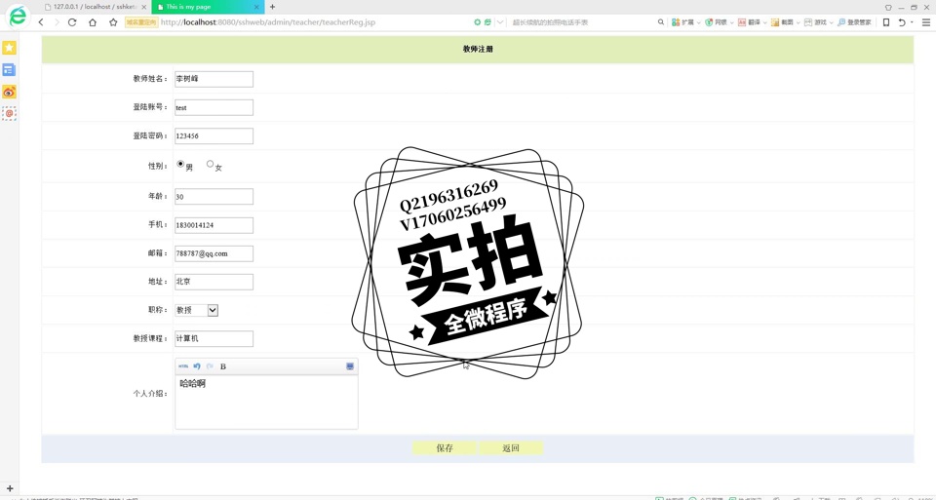
Task: Click the browser search box
Action: 582,22
